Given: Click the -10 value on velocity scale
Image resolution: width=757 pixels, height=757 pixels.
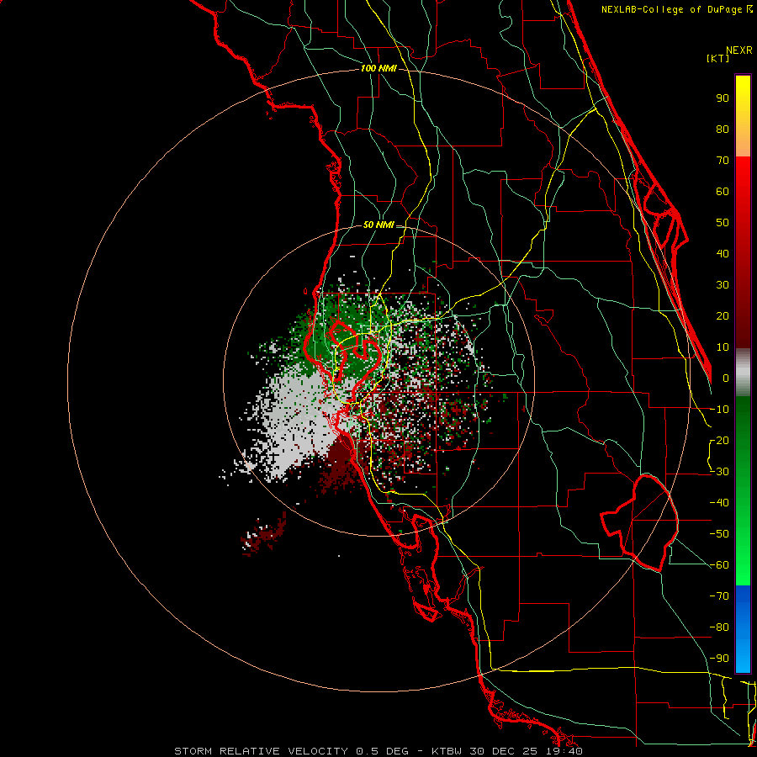Looking at the screenshot, I should [x=719, y=410].
